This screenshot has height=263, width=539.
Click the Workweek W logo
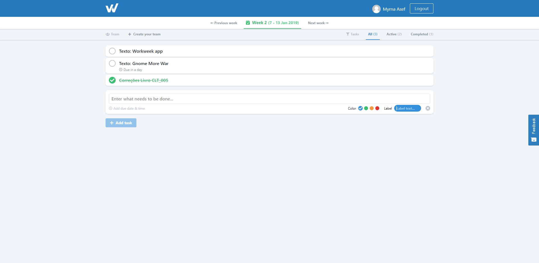(112, 8)
